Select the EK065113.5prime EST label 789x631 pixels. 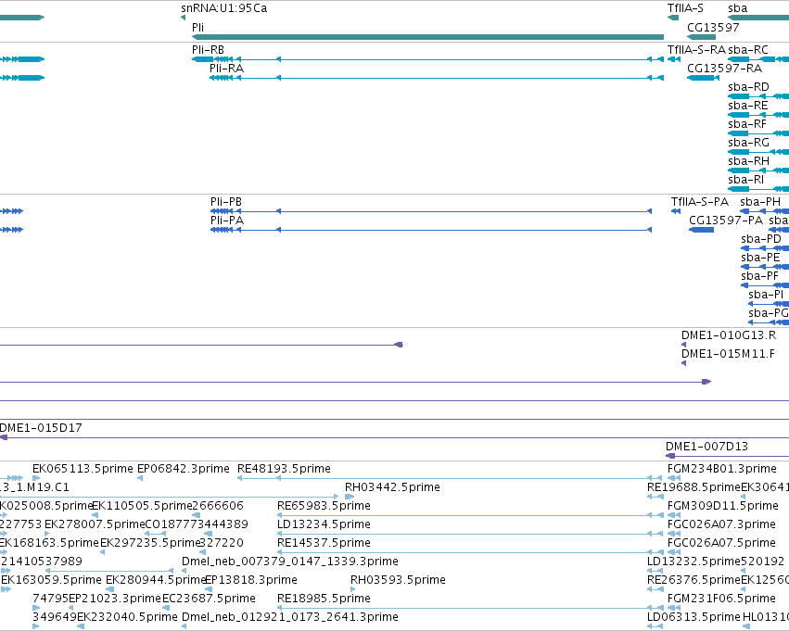[83, 469]
